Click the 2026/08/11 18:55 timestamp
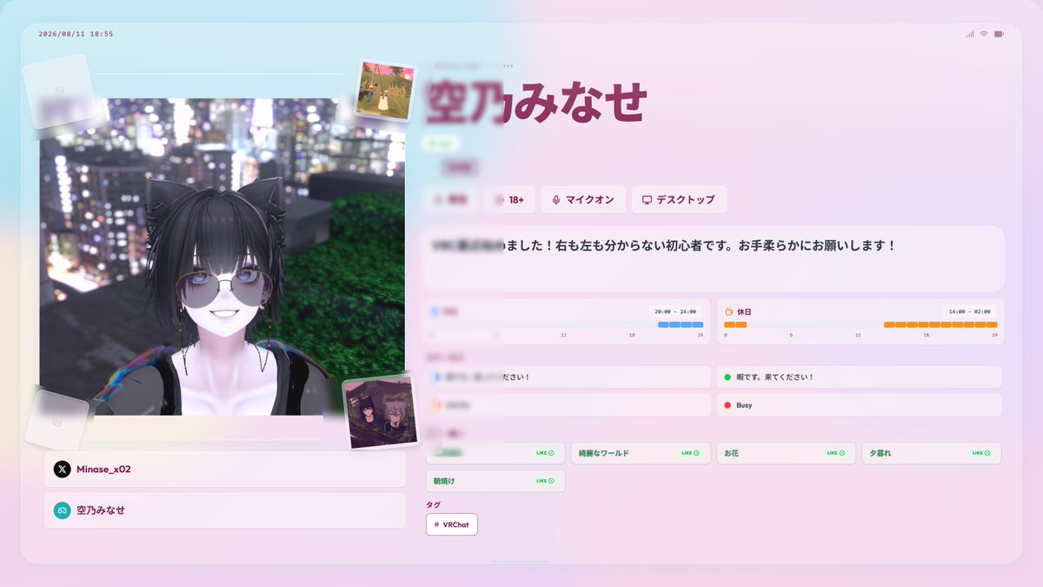Screen dimensions: 1043x587 (x=76, y=34)
